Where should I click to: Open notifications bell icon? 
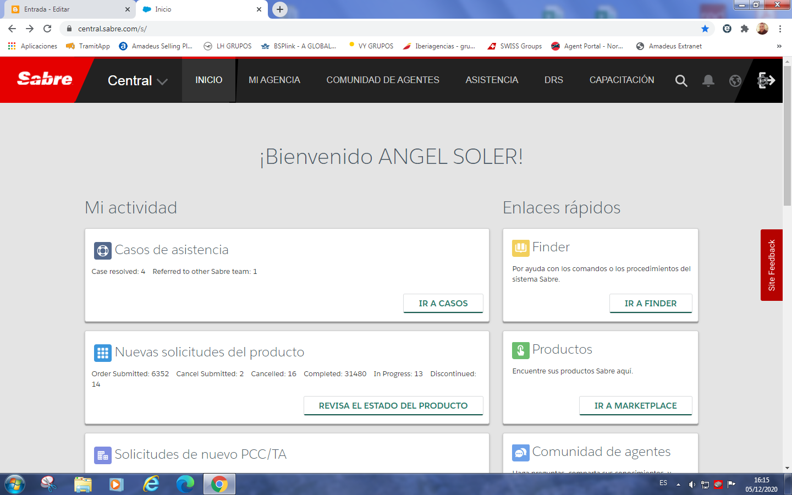coord(708,81)
